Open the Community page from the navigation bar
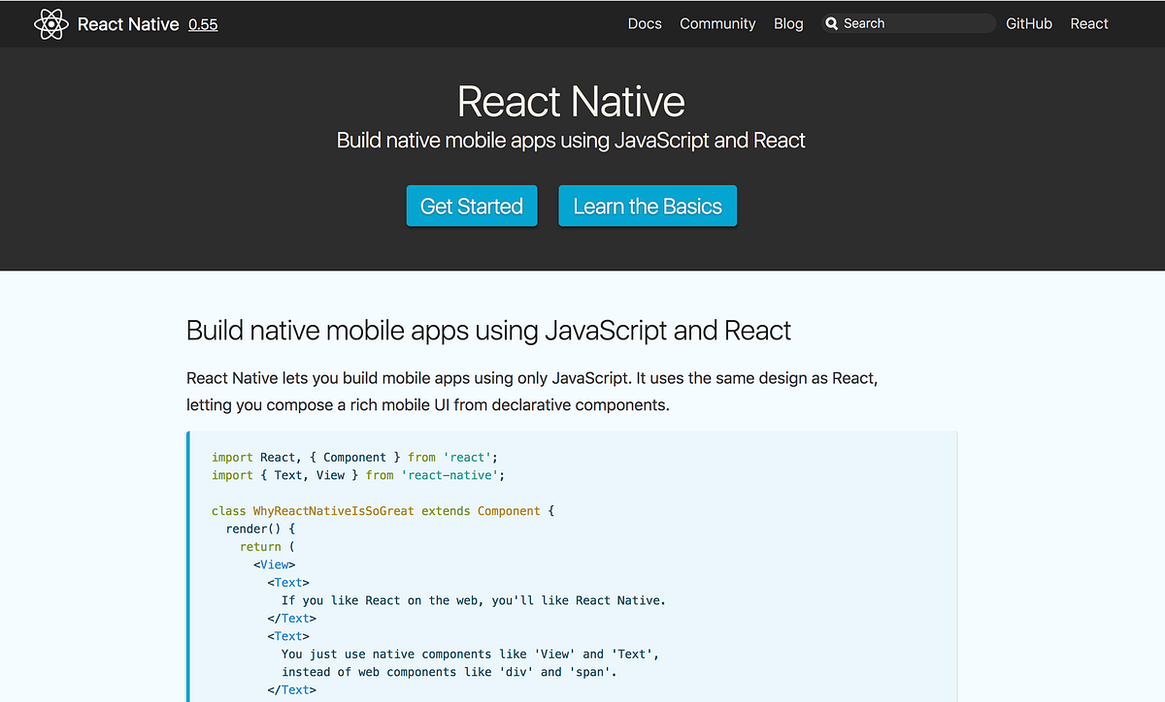This screenshot has width=1165, height=702. (x=717, y=23)
